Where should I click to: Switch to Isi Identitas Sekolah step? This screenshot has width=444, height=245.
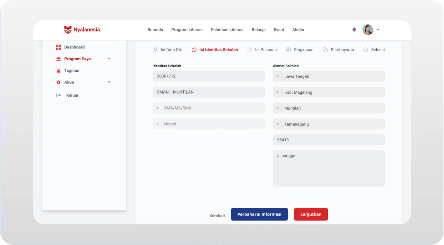(218, 50)
